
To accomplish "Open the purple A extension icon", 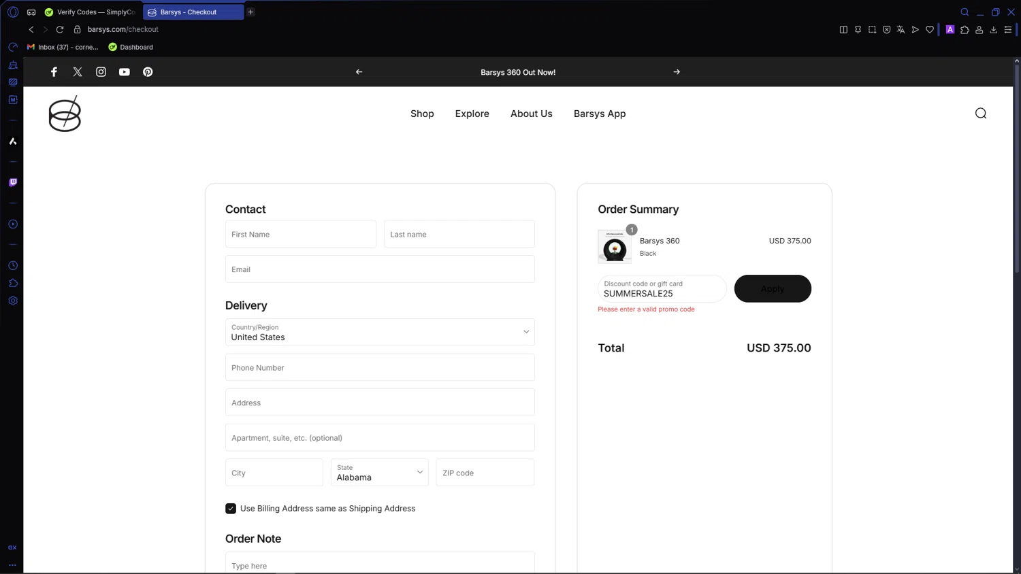I will [x=950, y=29].
